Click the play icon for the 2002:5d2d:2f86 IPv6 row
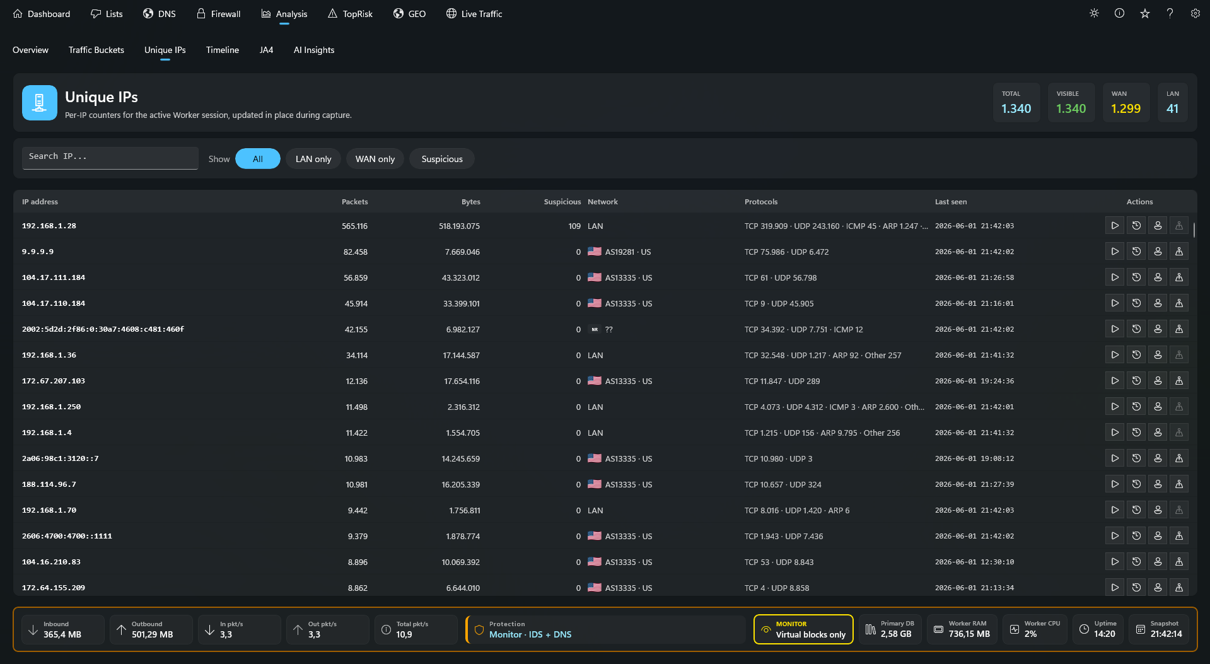Screen dimensions: 1210x664 [x=1115, y=329]
